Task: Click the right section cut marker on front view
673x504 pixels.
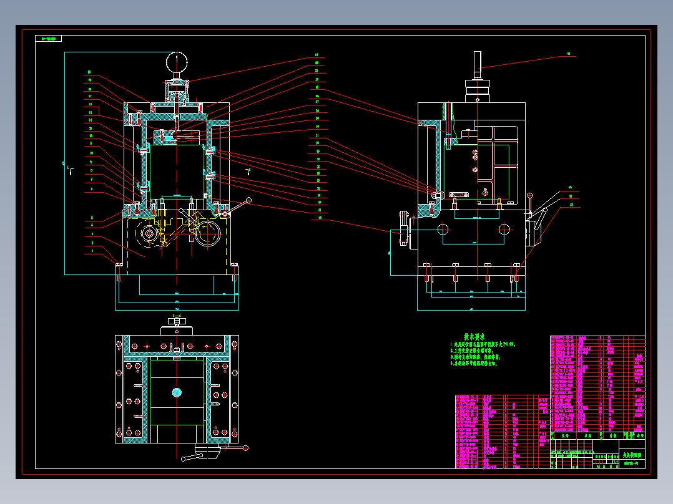Action: tap(248, 172)
